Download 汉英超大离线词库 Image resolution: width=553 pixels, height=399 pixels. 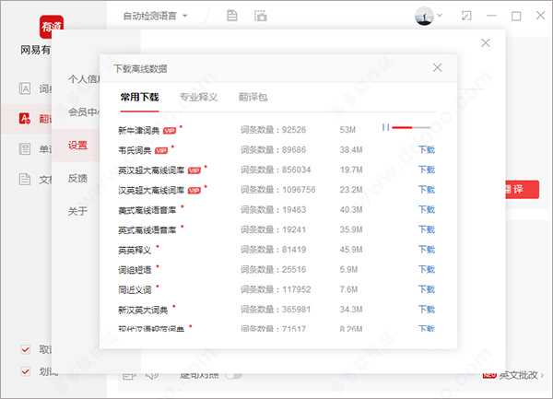[x=427, y=190]
